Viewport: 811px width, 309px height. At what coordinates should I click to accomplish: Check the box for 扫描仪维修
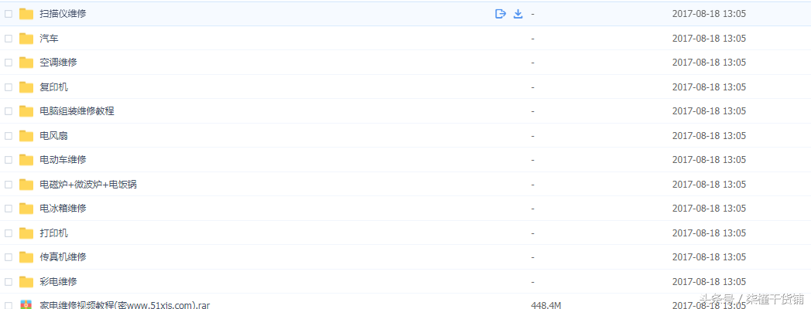pos(9,14)
